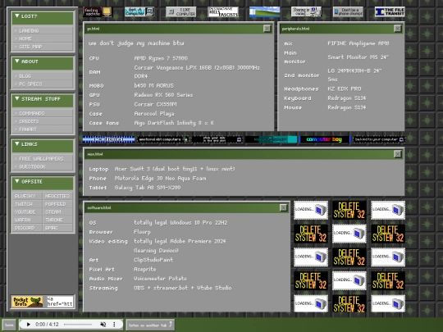This screenshot has width=443, height=332.
Task: Click 'Corsair CX550M' PSU value
Action: pyautogui.click(x=155, y=104)
